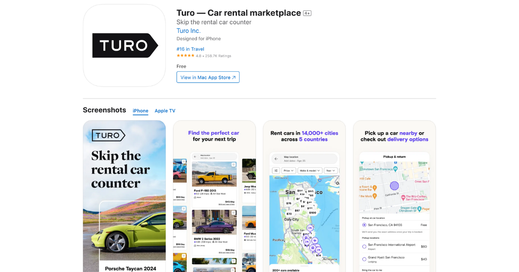The image size is (519, 272).
Task: Switch to Apple TV screenshots tab
Action: tap(165, 111)
